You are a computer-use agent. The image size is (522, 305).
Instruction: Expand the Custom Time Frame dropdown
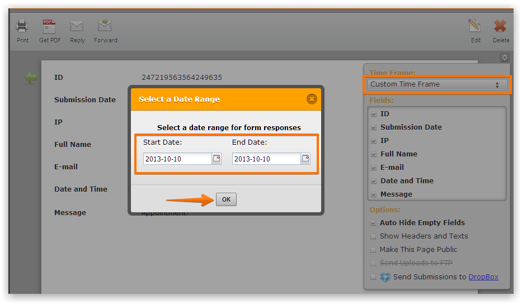point(436,84)
